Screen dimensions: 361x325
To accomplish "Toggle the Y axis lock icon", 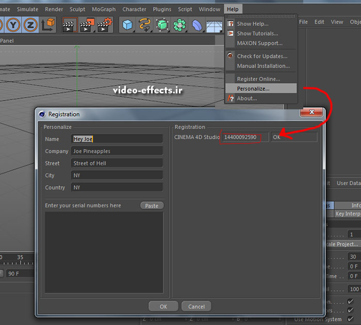I will [13, 25].
